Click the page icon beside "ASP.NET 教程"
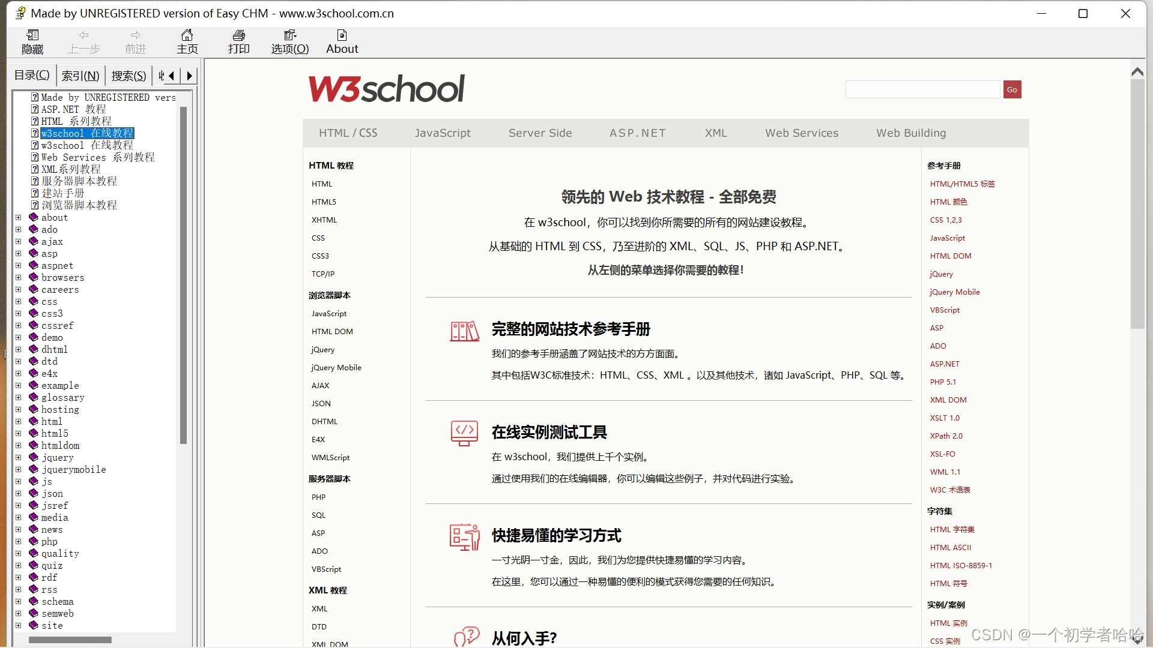Image resolution: width=1153 pixels, height=648 pixels. click(x=35, y=109)
